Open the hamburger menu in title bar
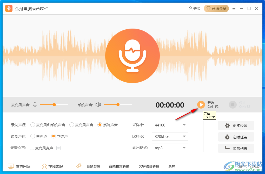 pos(234,8)
